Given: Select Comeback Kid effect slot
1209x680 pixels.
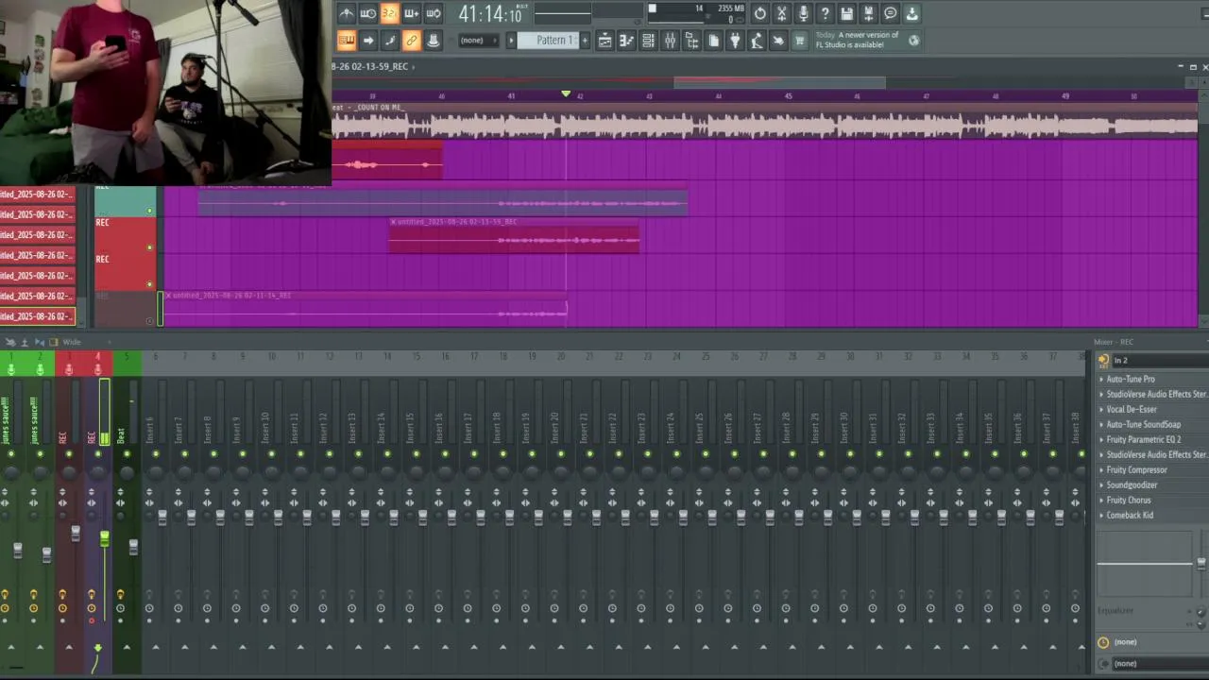Looking at the screenshot, I should click(x=1152, y=515).
